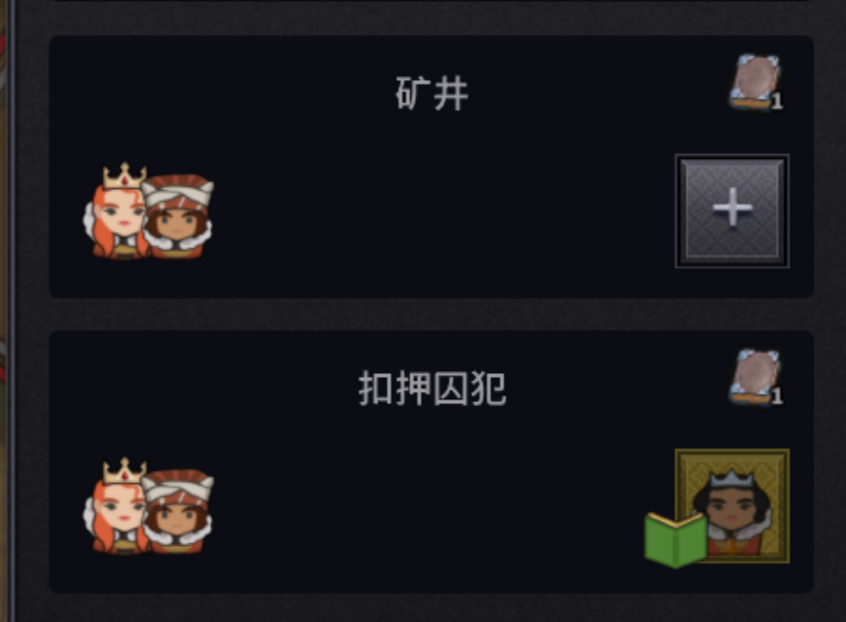This screenshot has height=622, width=846.
Task: Select the red-haired queen avatar under 矿井
Action: click(116, 212)
